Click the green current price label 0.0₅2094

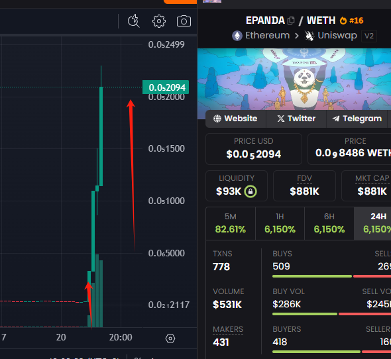pyautogui.click(x=166, y=87)
